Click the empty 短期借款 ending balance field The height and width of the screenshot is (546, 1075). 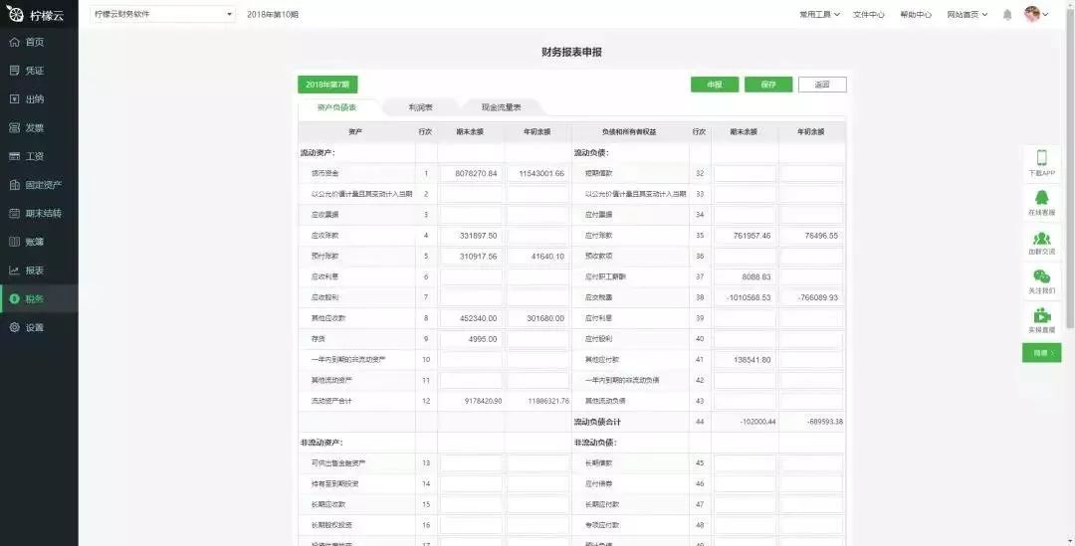click(x=745, y=174)
